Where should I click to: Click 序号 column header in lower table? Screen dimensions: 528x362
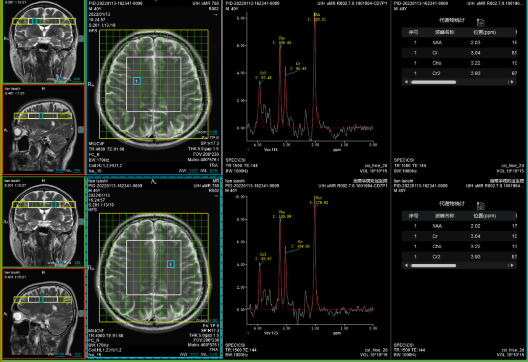(x=414, y=215)
